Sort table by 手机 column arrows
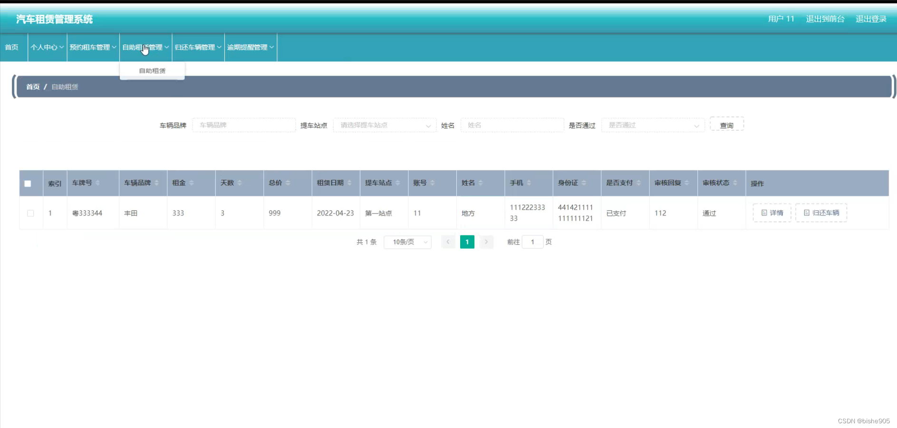Screen dimensions: 897x428 529,183
